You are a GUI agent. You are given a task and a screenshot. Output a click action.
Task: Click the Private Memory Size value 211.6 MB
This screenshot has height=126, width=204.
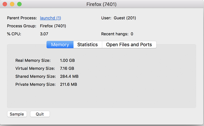[x=69, y=84]
